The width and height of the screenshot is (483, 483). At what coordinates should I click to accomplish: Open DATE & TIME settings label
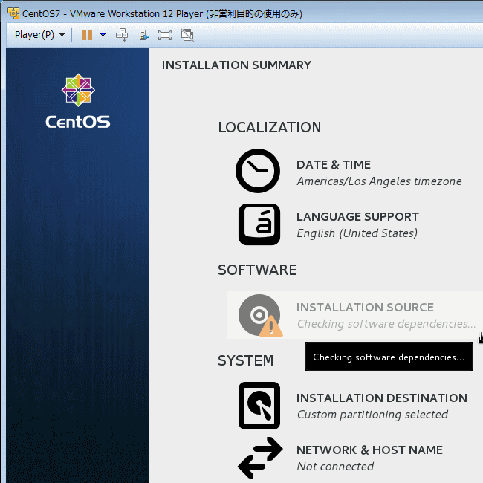334,165
